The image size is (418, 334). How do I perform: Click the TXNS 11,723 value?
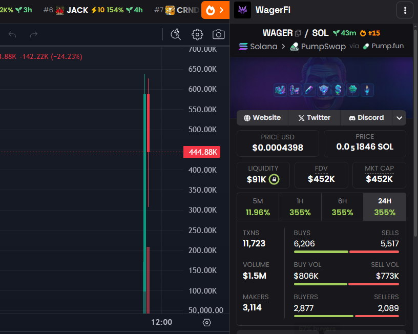(x=254, y=243)
